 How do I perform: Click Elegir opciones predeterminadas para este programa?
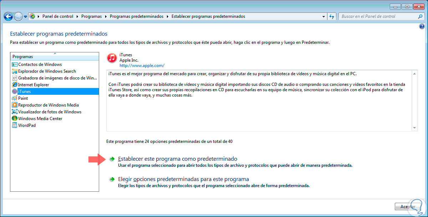(x=183, y=179)
